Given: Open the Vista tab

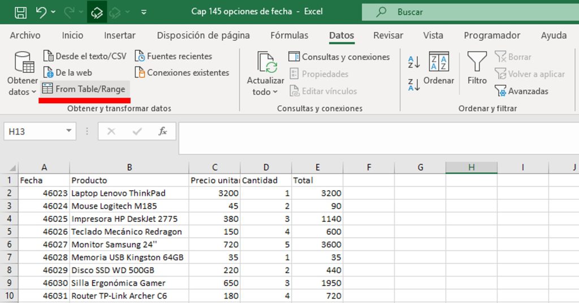Looking at the screenshot, I should [433, 36].
